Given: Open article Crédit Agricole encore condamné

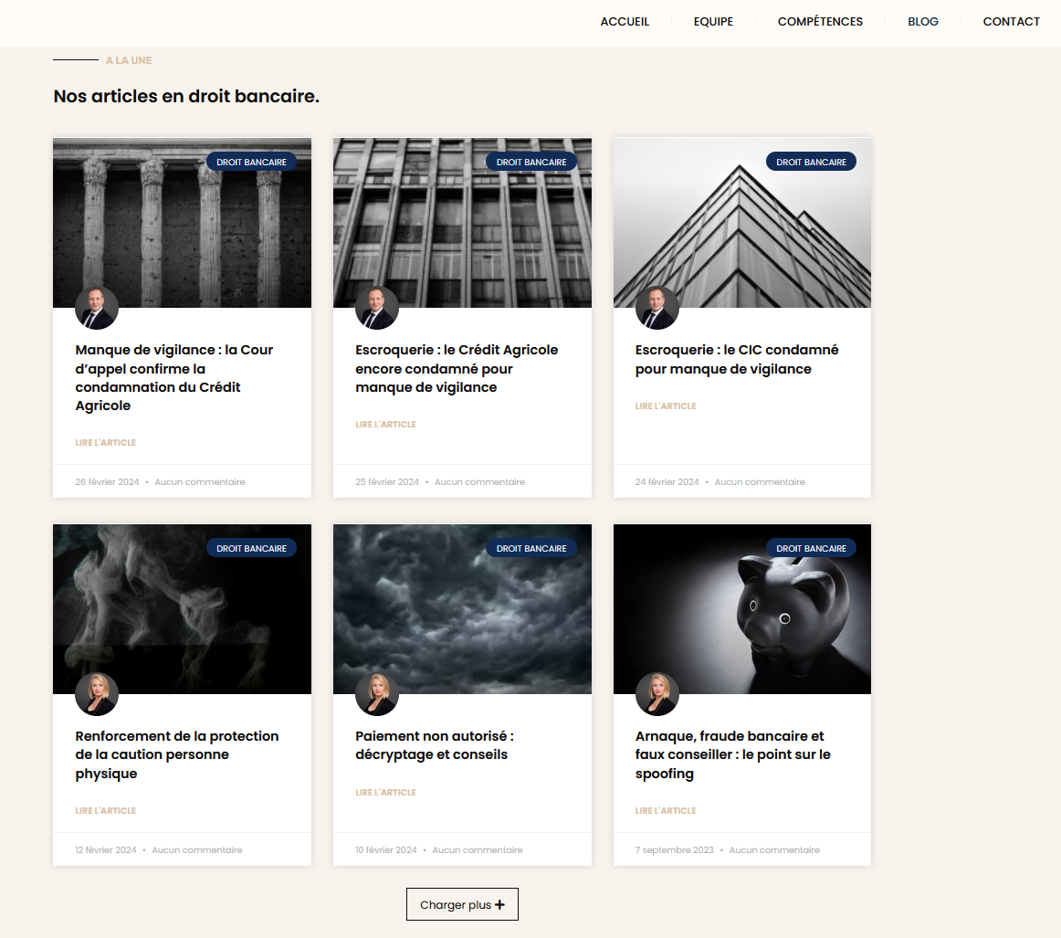Looking at the screenshot, I should click(x=457, y=368).
